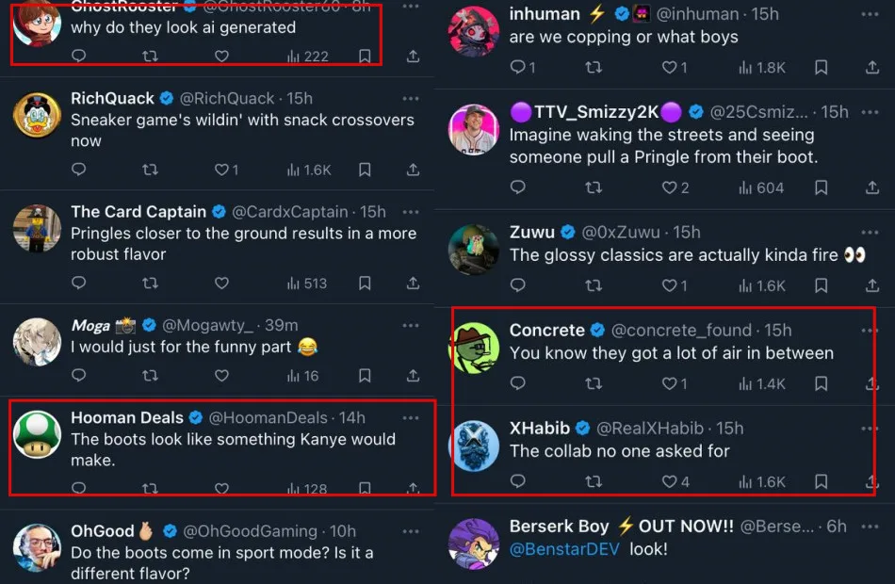
Task: Bookmark inhuman's copping tweet
Action: click(821, 68)
